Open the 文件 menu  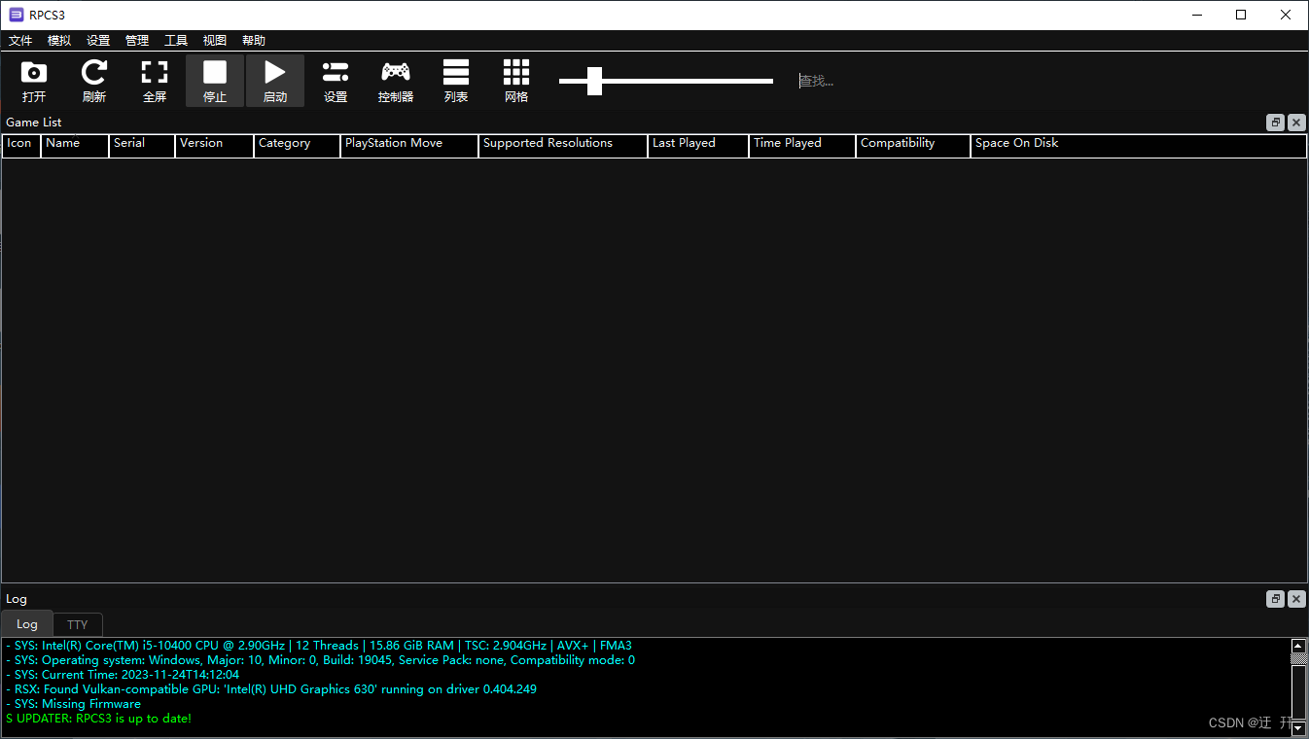20,41
